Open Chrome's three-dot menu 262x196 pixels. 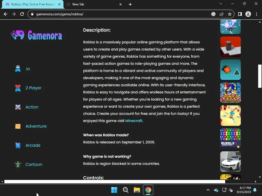tap(256, 14)
